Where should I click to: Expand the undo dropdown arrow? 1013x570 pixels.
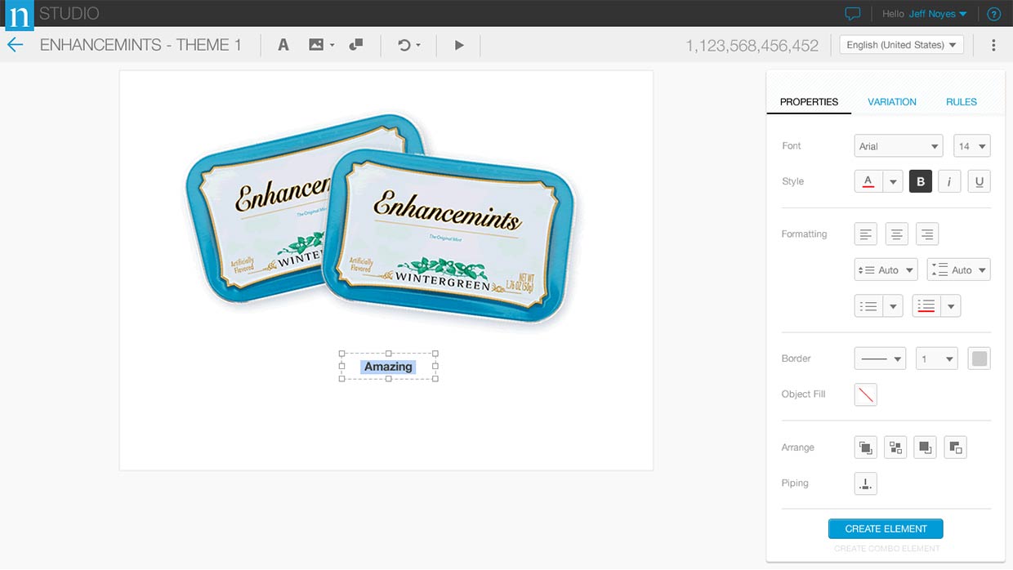pyautogui.click(x=418, y=46)
